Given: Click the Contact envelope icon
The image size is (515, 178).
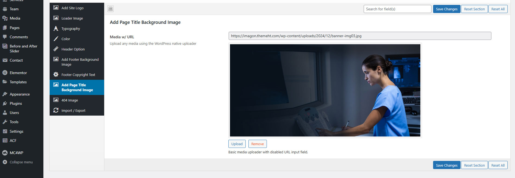Looking at the screenshot, I should pyautogui.click(x=5, y=60).
